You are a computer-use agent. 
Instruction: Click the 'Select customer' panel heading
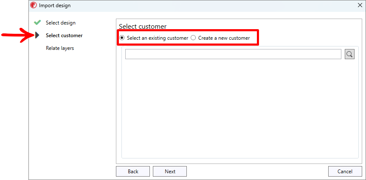pyautogui.click(x=143, y=27)
